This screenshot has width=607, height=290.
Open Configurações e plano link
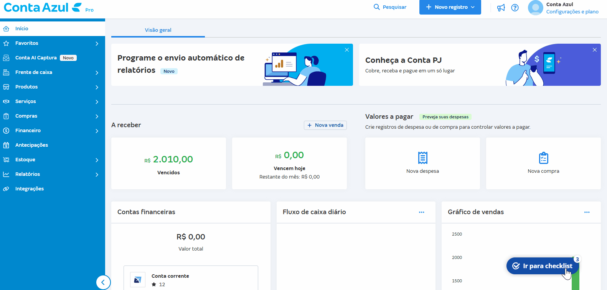(x=572, y=12)
